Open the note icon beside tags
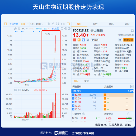Image resolution: width=136 pixels, height=136 pixels. (x=88, y=40)
